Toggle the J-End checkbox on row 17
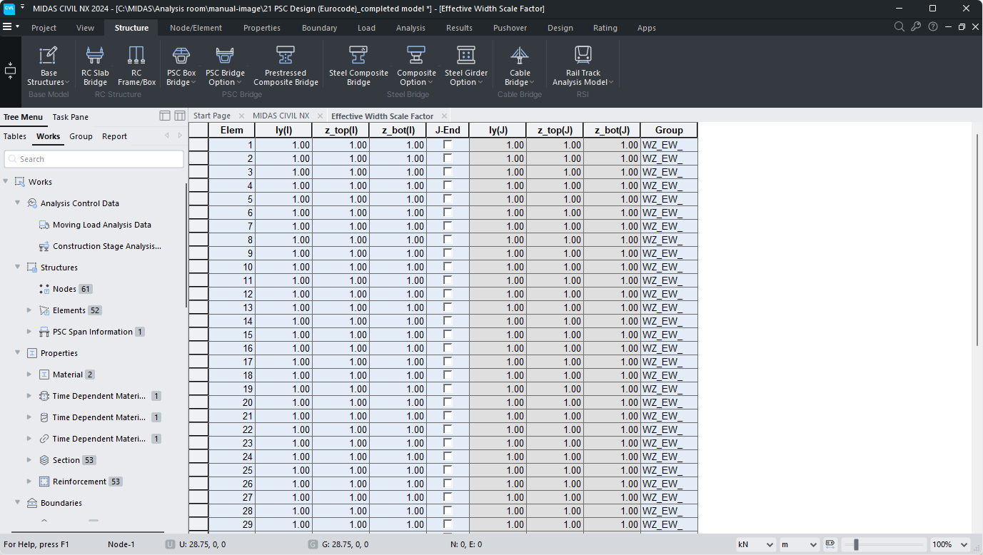983x555 pixels. click(x=448, y=362)
